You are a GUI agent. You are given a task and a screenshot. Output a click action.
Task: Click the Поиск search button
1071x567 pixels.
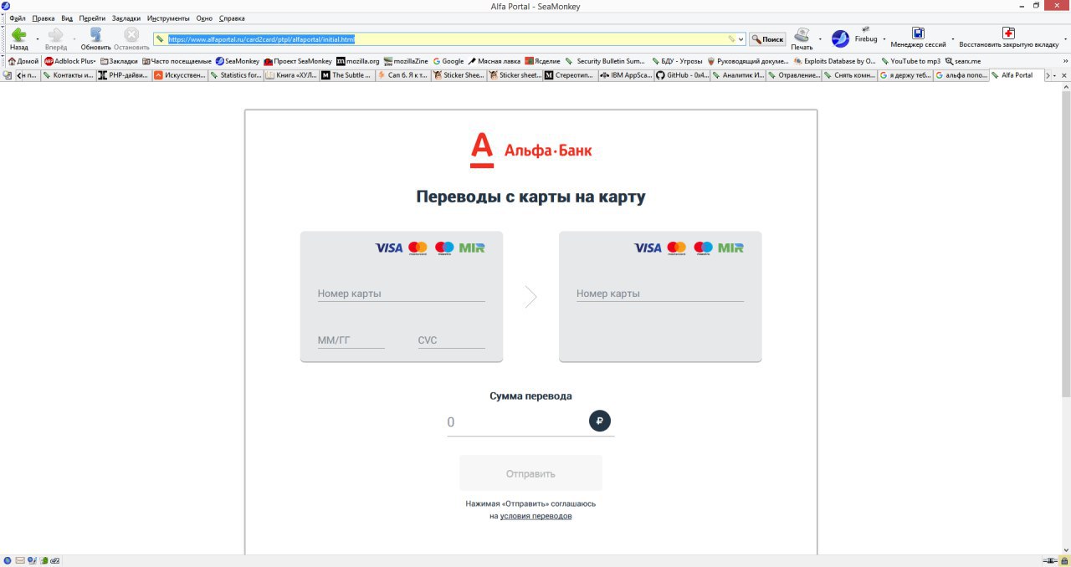(x=767, y=39)
